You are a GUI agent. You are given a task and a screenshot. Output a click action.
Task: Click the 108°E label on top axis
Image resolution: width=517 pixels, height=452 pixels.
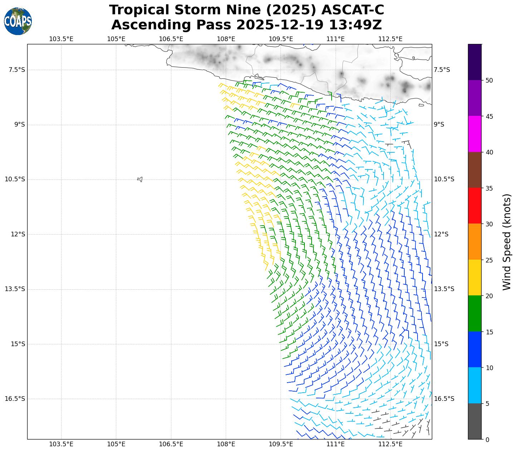(x=226, y=39)
